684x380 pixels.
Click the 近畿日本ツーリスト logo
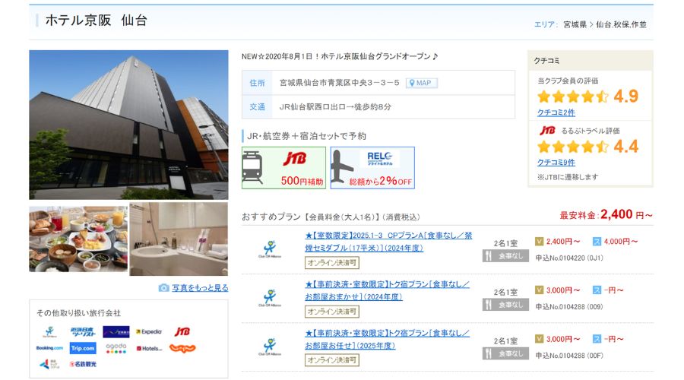tap(83, 332)
